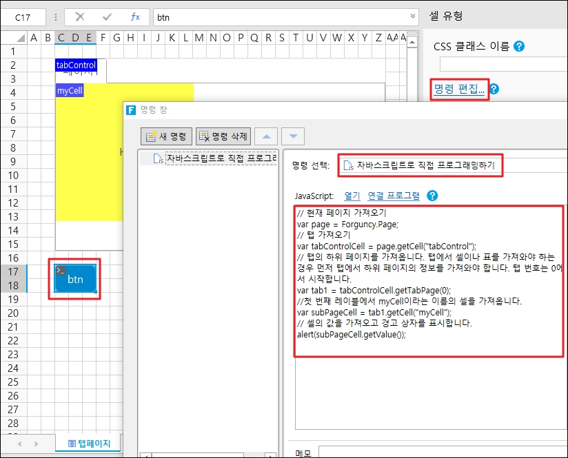The image size is (568, 458).
Task: Move command up with the up arrow
Action: pos(267,136)
